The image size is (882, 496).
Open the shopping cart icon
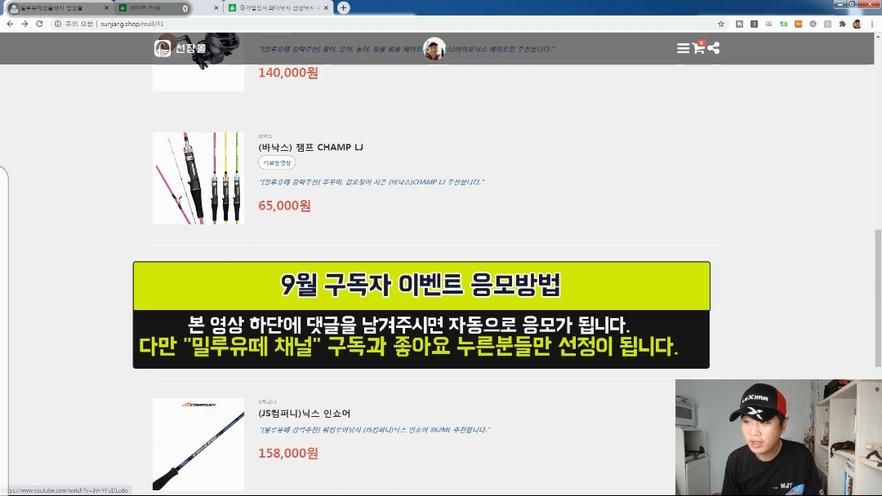click(x=698, y=47)
